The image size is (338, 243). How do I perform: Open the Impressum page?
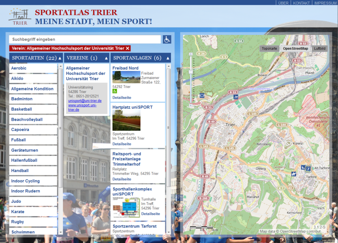(x=325, y=3)
